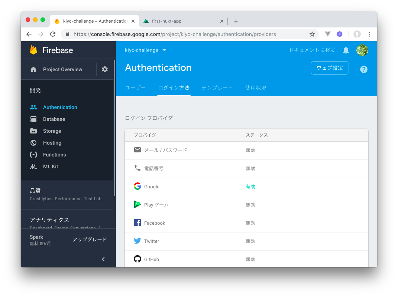
Task: Open the kiyc-challenge project dropdown
Action: point(145,50)
